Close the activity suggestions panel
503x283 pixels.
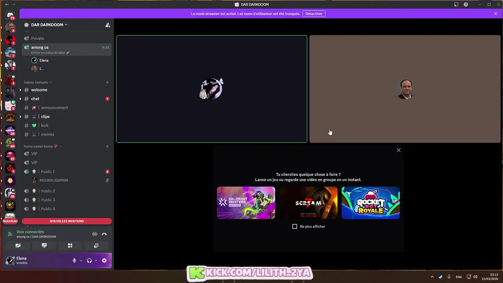tap(398, 150)
